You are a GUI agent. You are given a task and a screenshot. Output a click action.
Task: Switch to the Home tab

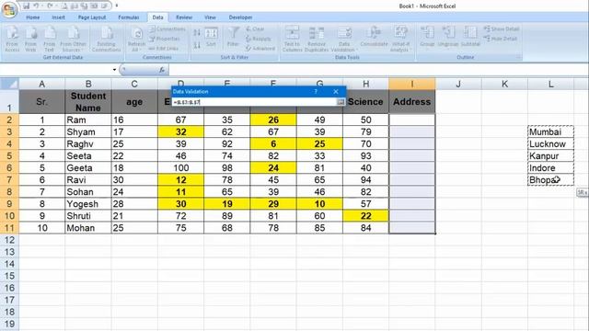pyautogui.click(x=33, y=17)
